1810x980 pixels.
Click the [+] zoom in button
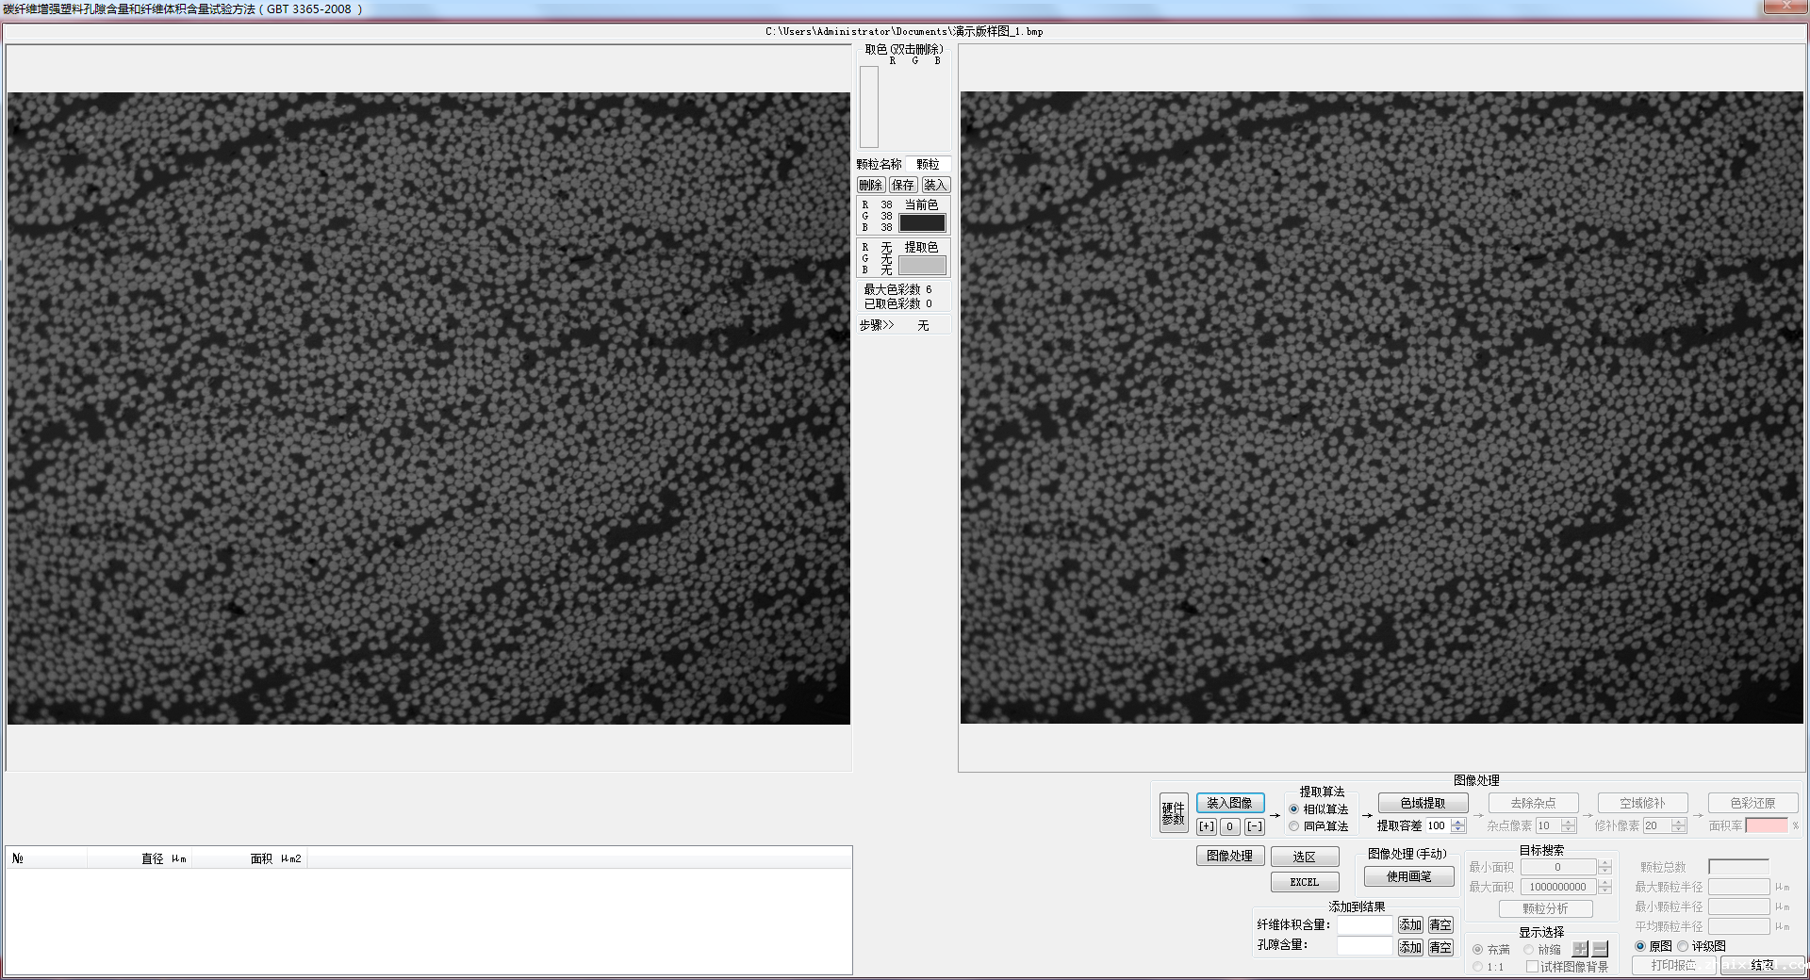pyautogui.click(x=1206, y=826)
